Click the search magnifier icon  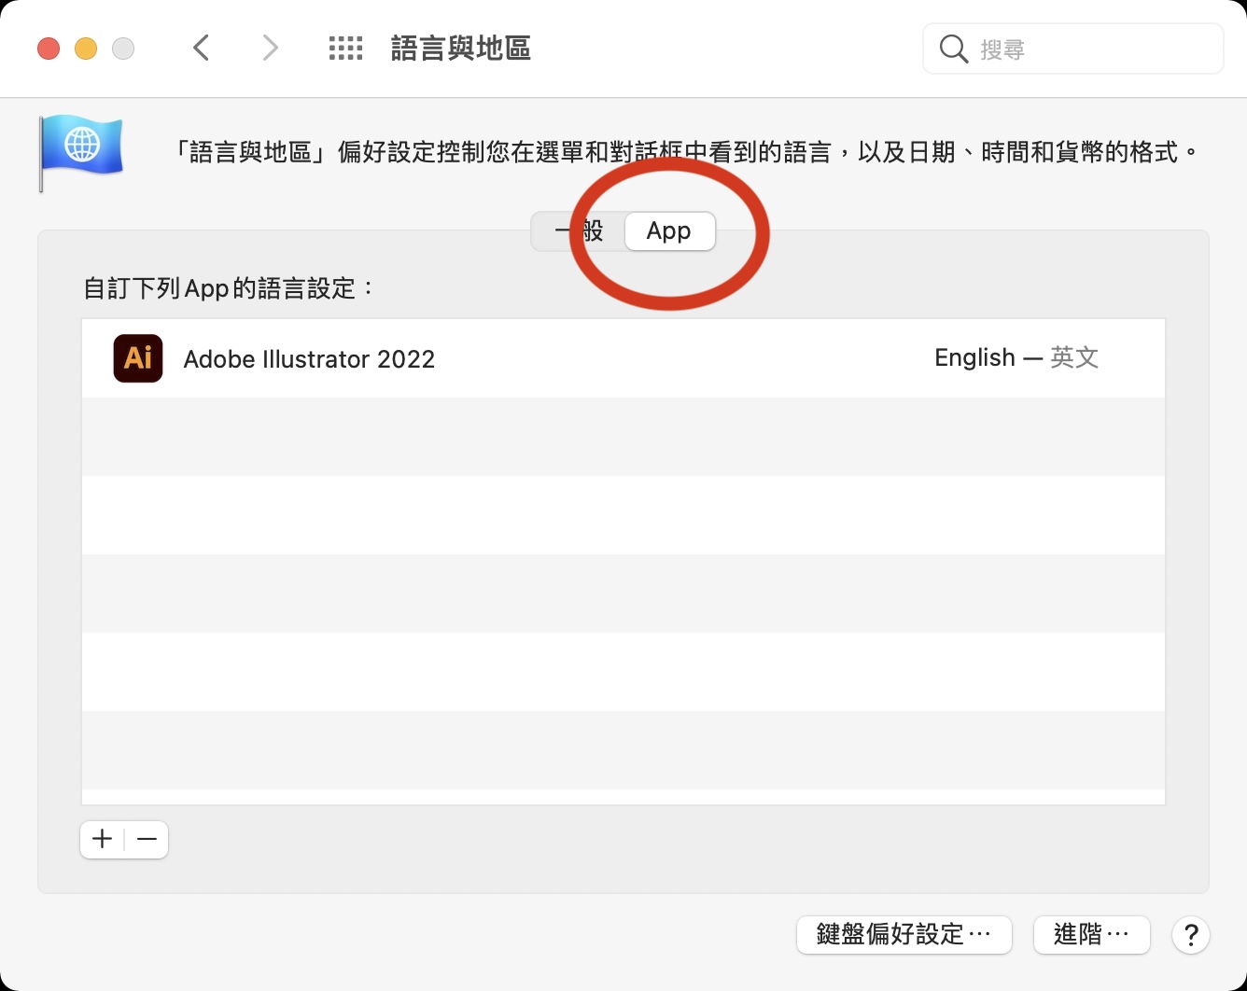(953, 49)
